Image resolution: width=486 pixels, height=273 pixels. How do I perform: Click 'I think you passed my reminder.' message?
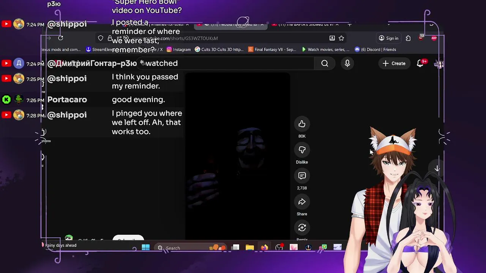(x=145, y=82)
